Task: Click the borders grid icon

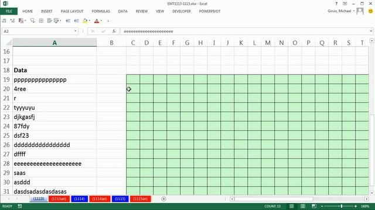Action: click(x=41, y=21)
